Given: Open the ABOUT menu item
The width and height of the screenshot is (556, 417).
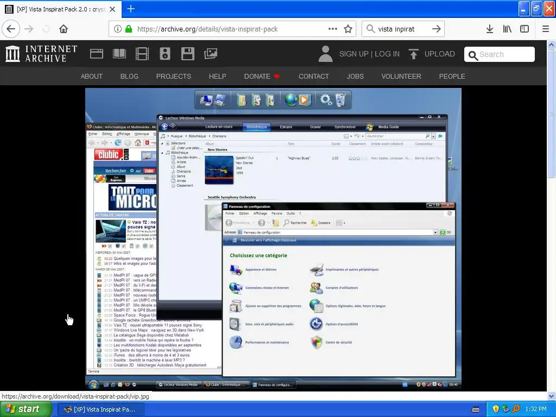Looking at the screenshot, I should click(x=91, y=76).
